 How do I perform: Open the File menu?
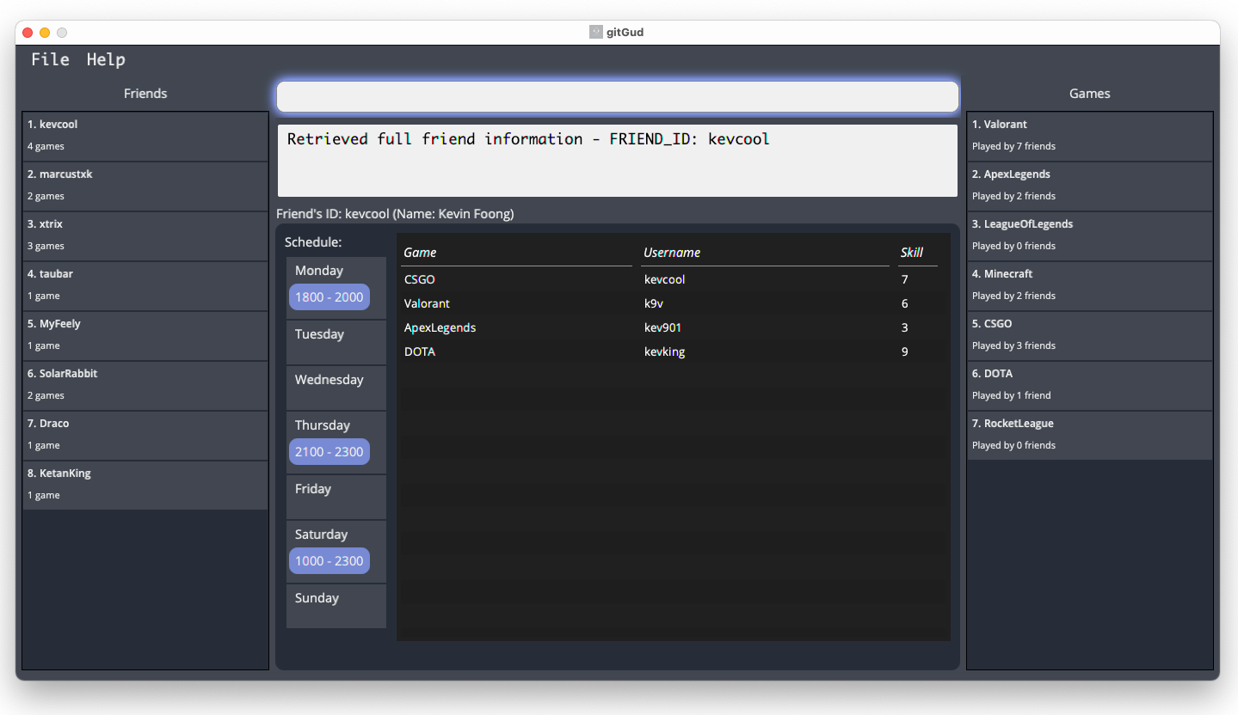coord(50,59)
